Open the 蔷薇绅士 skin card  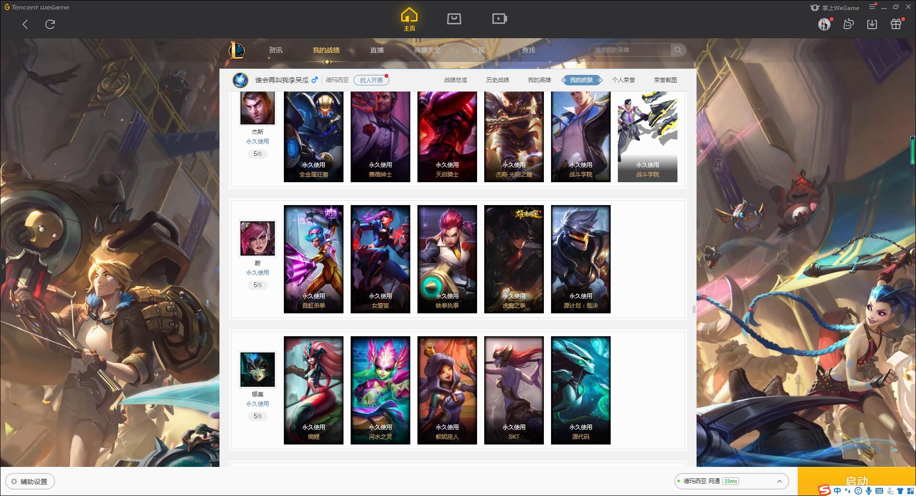click(380, 136)
